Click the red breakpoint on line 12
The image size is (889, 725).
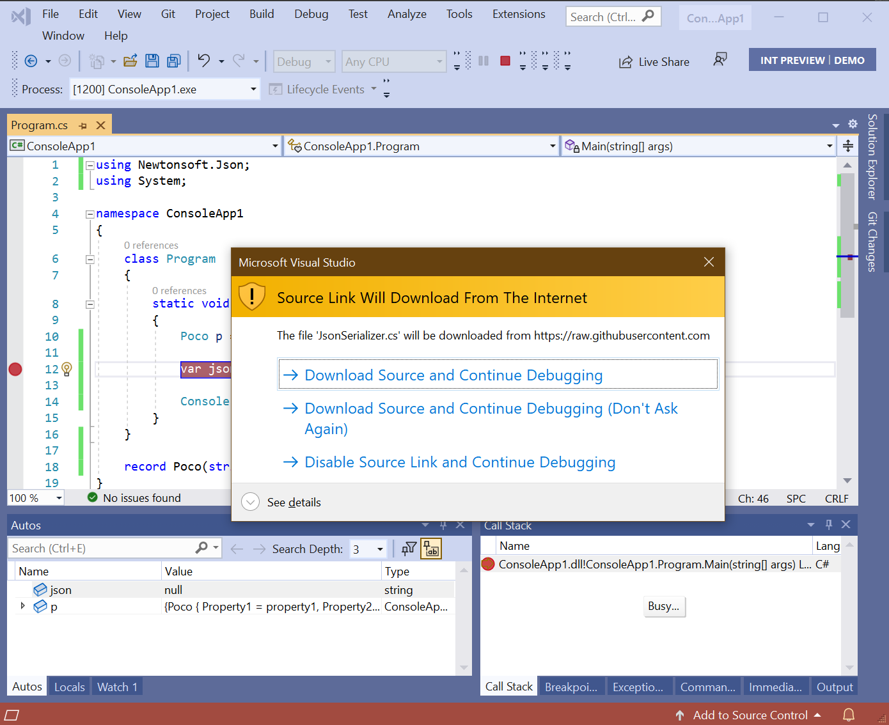[15, 369]
